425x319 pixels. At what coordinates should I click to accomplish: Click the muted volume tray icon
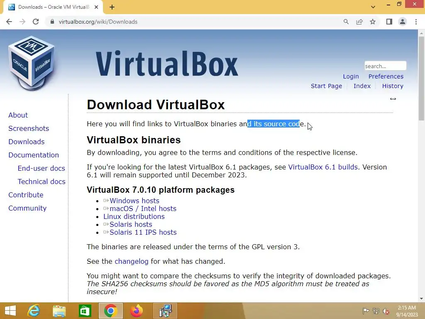pyautogui.click(x=386, y=311)
